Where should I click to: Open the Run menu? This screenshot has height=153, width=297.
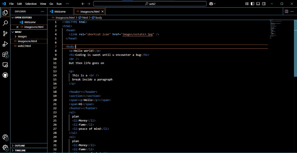pyautogui.click(x=59, y=4)
